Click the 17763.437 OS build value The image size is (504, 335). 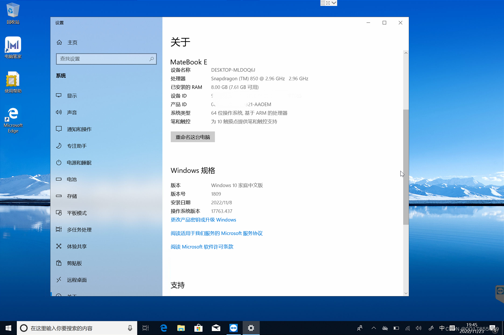tap(222, 211)
